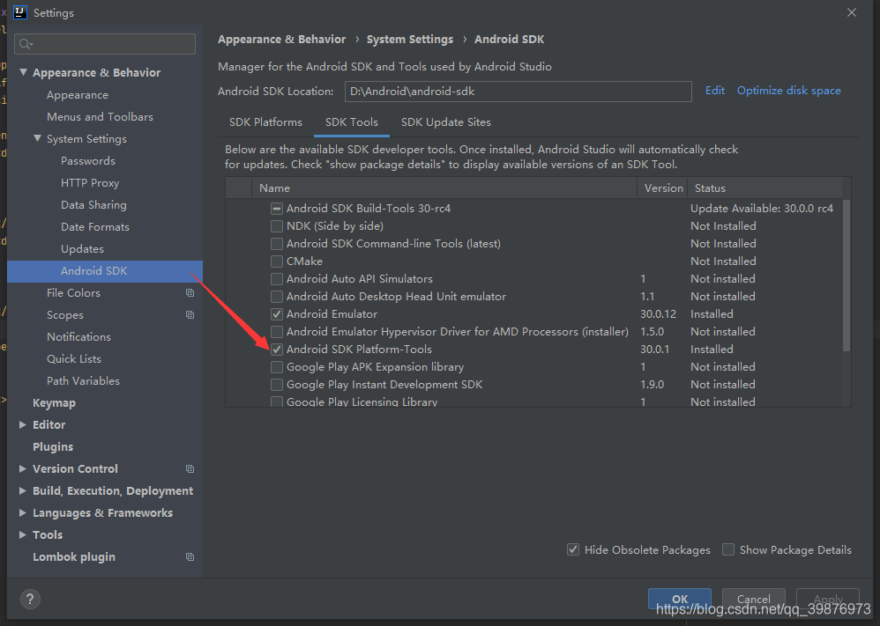The height and width of the screenshot is (626, 880).
Task: Click the Version column header
Action: click(663, 188)
